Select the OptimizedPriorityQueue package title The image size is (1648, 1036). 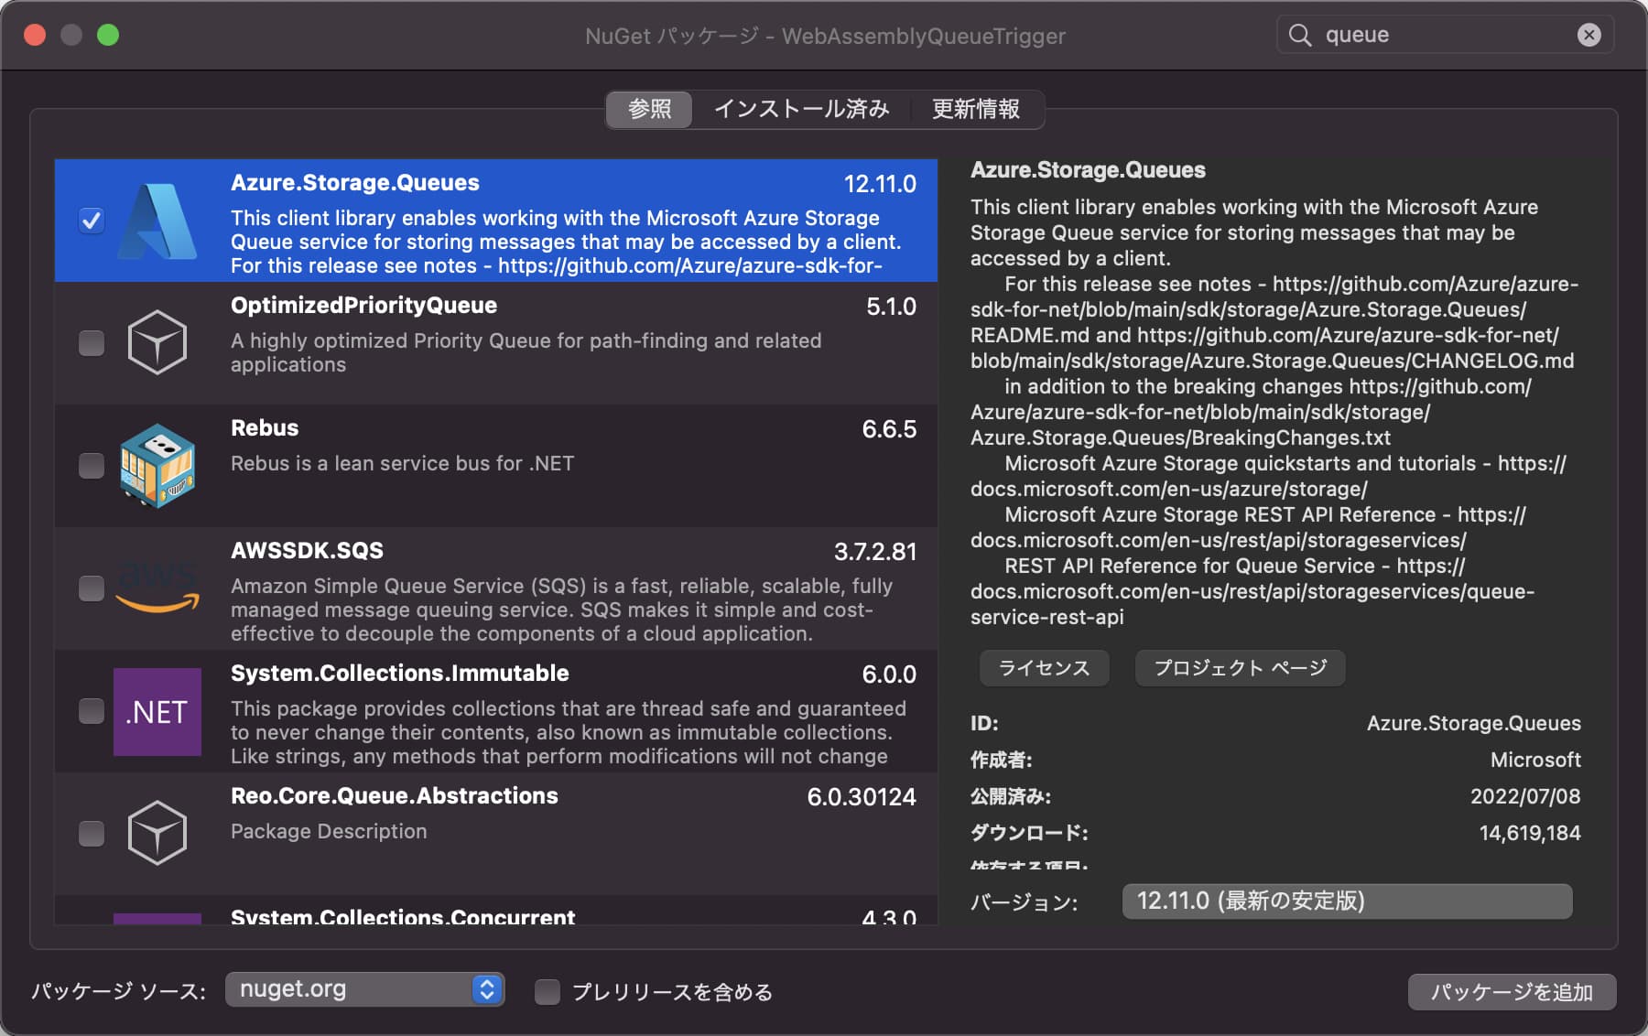pyautogui.click(x=363, y=306)
